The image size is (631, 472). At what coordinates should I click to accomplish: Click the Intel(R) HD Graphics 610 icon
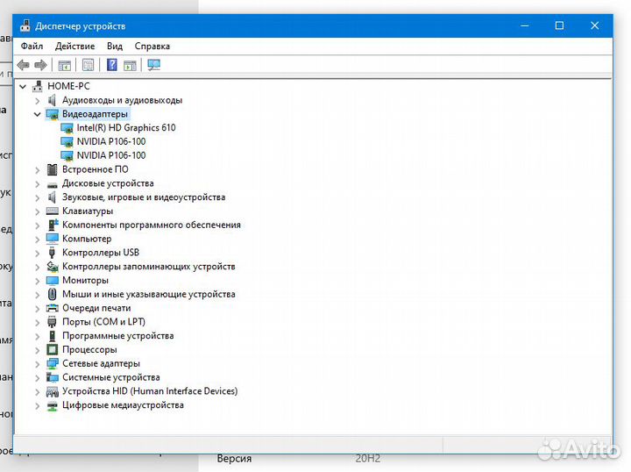click(x=67, y=128)
